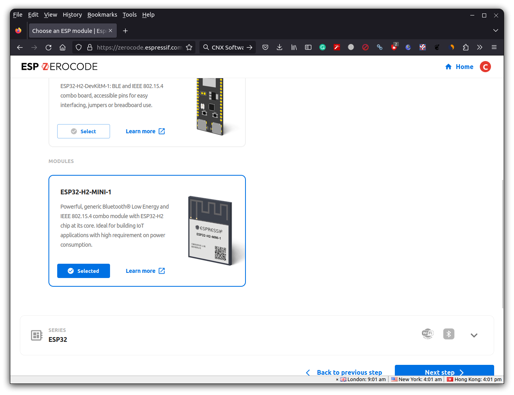Open Learn more for ESP32-H2-DevKitM-1

click(145, 131)
